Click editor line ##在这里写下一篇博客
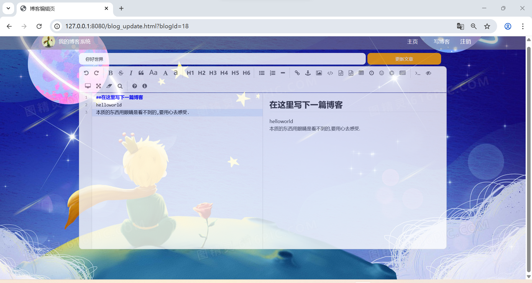532x283 pixels. 119,97
